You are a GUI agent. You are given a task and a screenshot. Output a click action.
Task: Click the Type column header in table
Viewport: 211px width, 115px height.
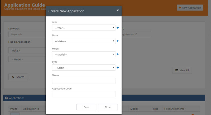pos(155,109)
